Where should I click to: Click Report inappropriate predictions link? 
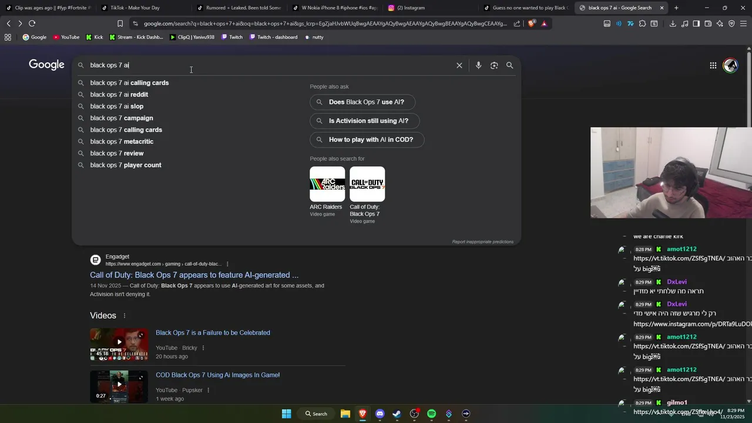(482, 242)
